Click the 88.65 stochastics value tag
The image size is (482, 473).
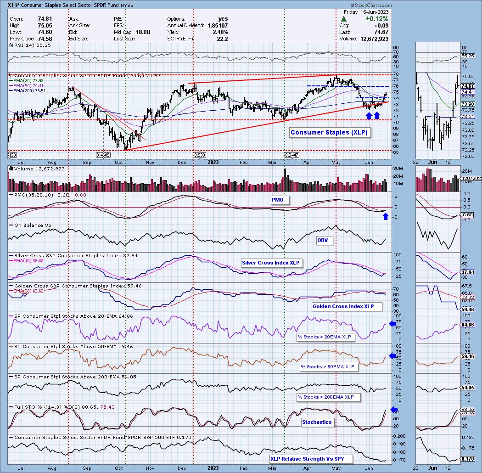pyautogui.click(x=467, y=409)
